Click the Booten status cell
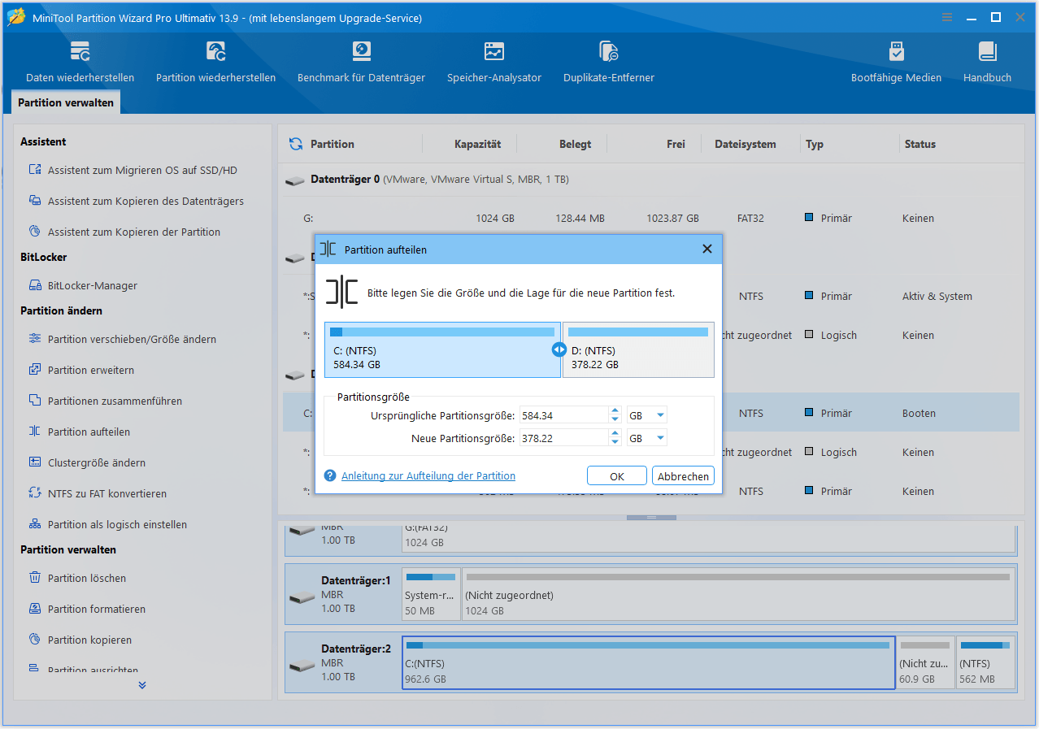Screen dimensions: 1039x729 tap(919, 413)
